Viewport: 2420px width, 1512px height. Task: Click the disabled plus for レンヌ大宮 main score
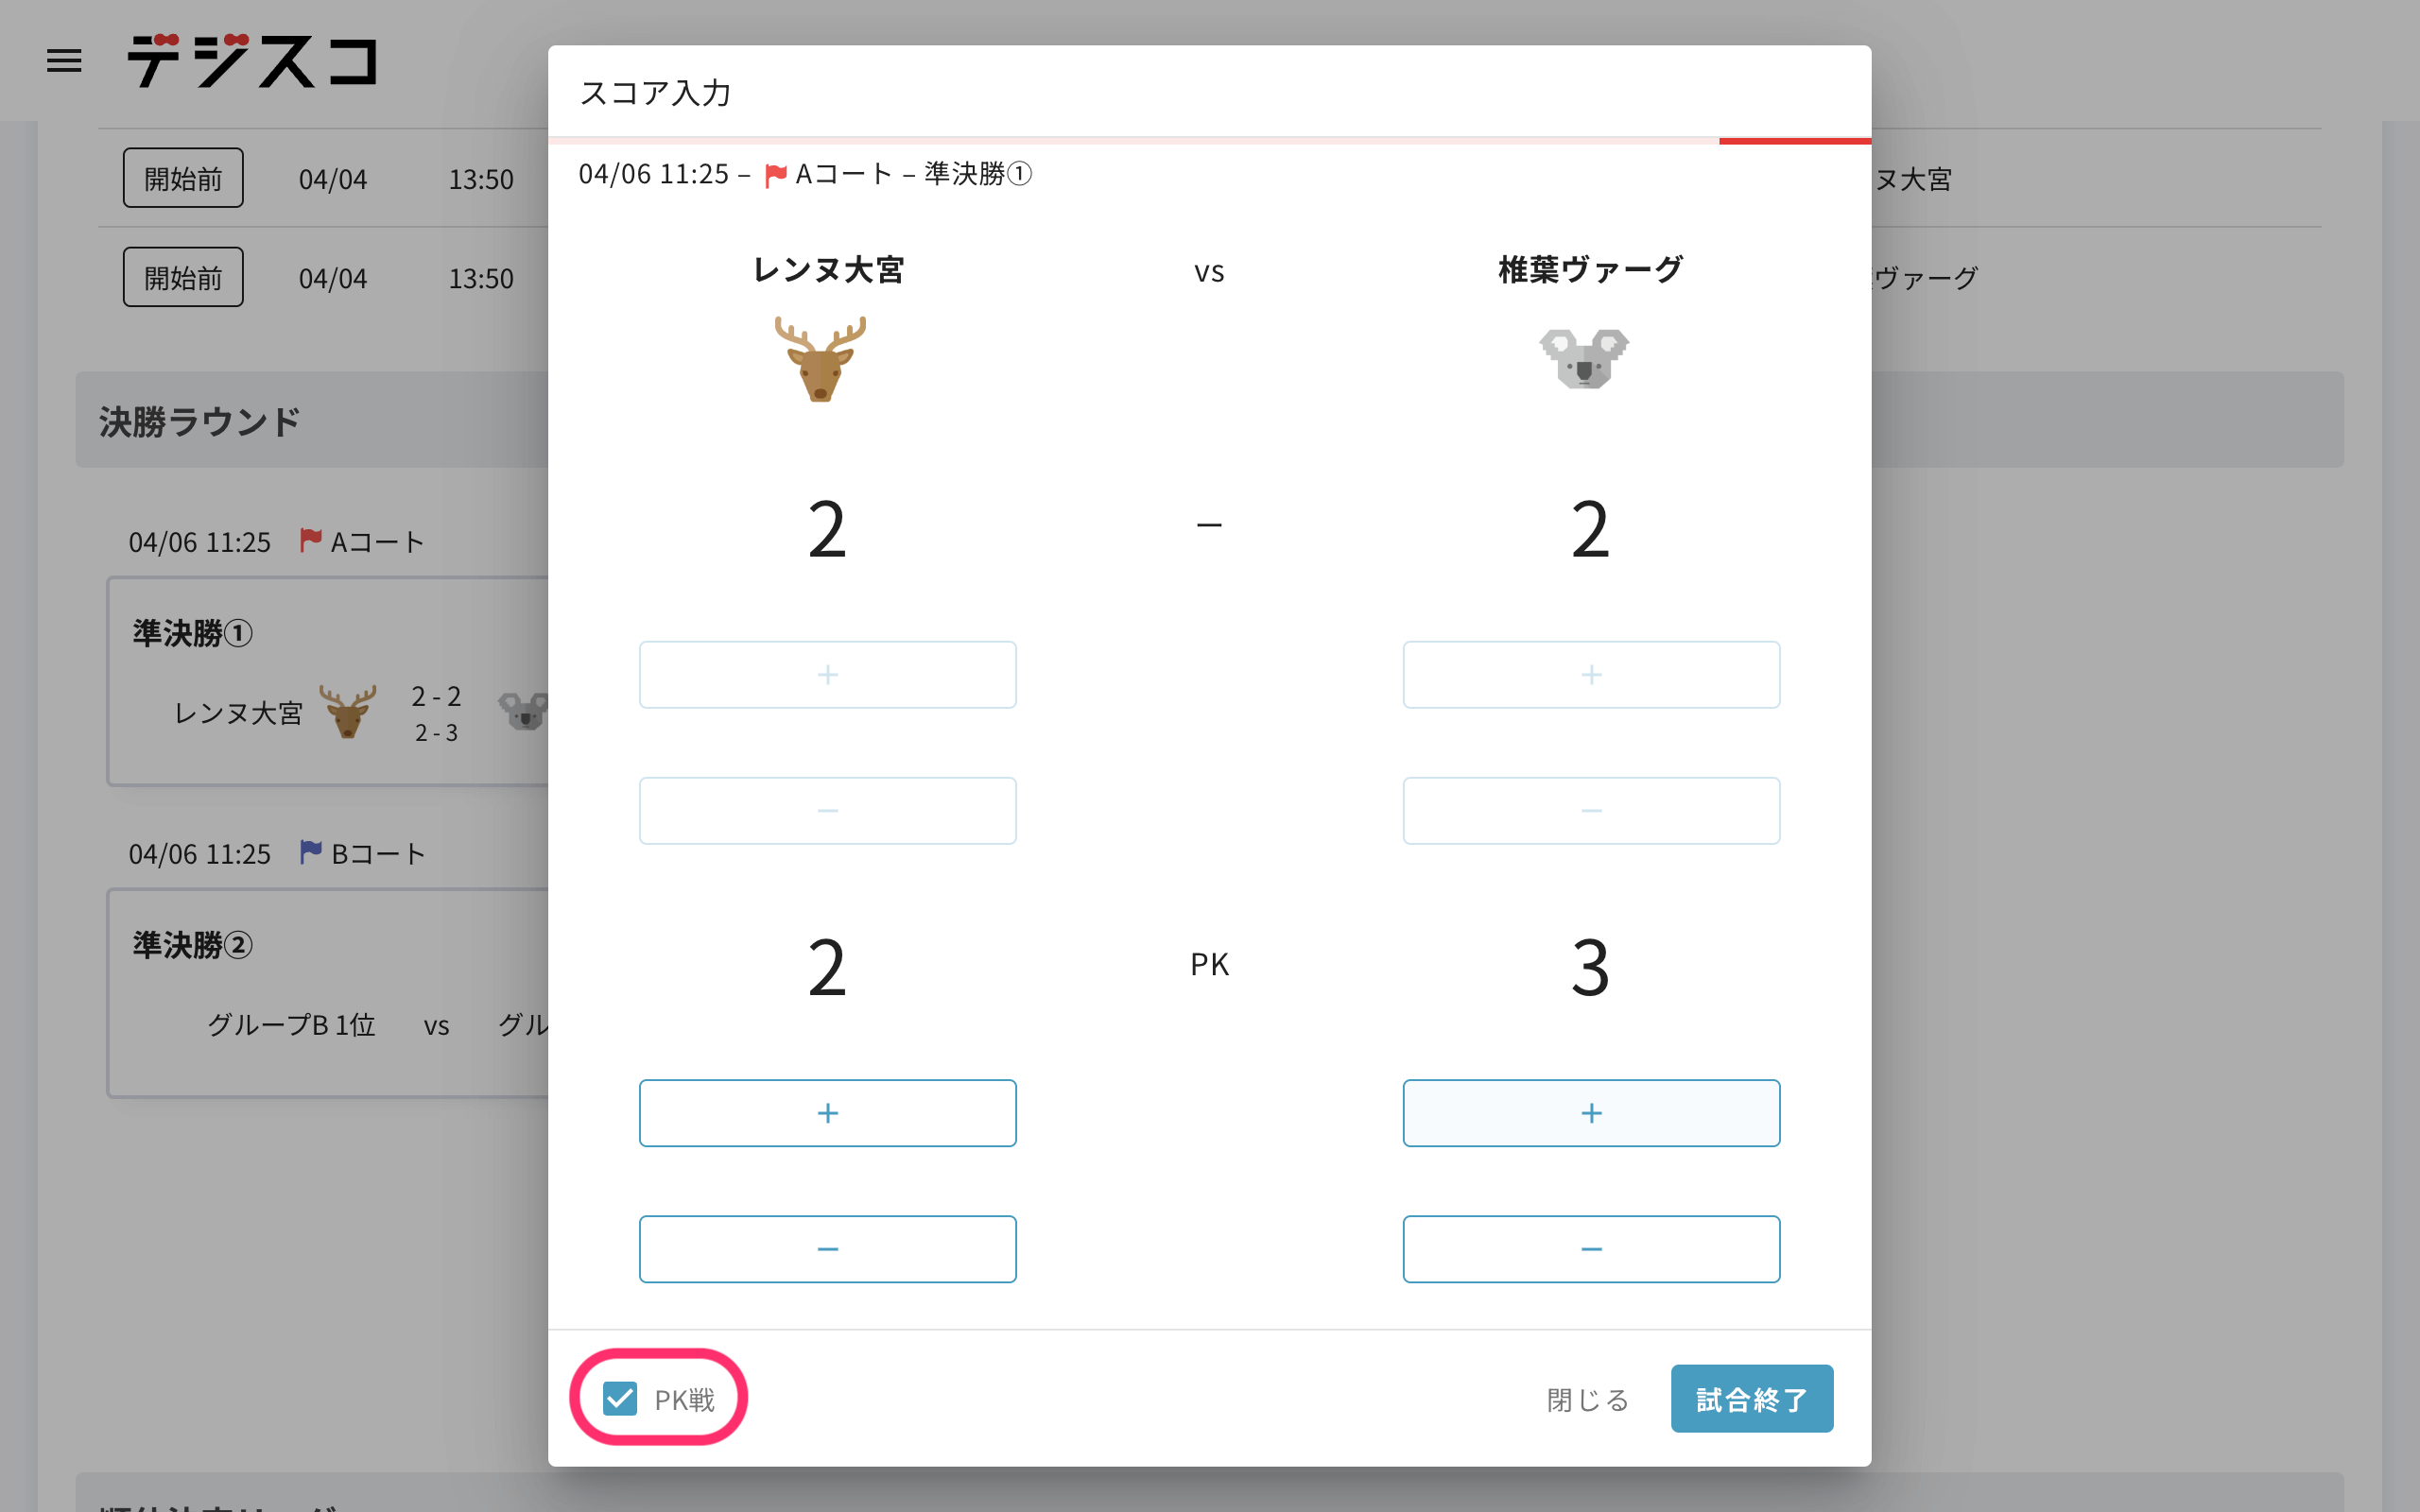coord(828,675)
